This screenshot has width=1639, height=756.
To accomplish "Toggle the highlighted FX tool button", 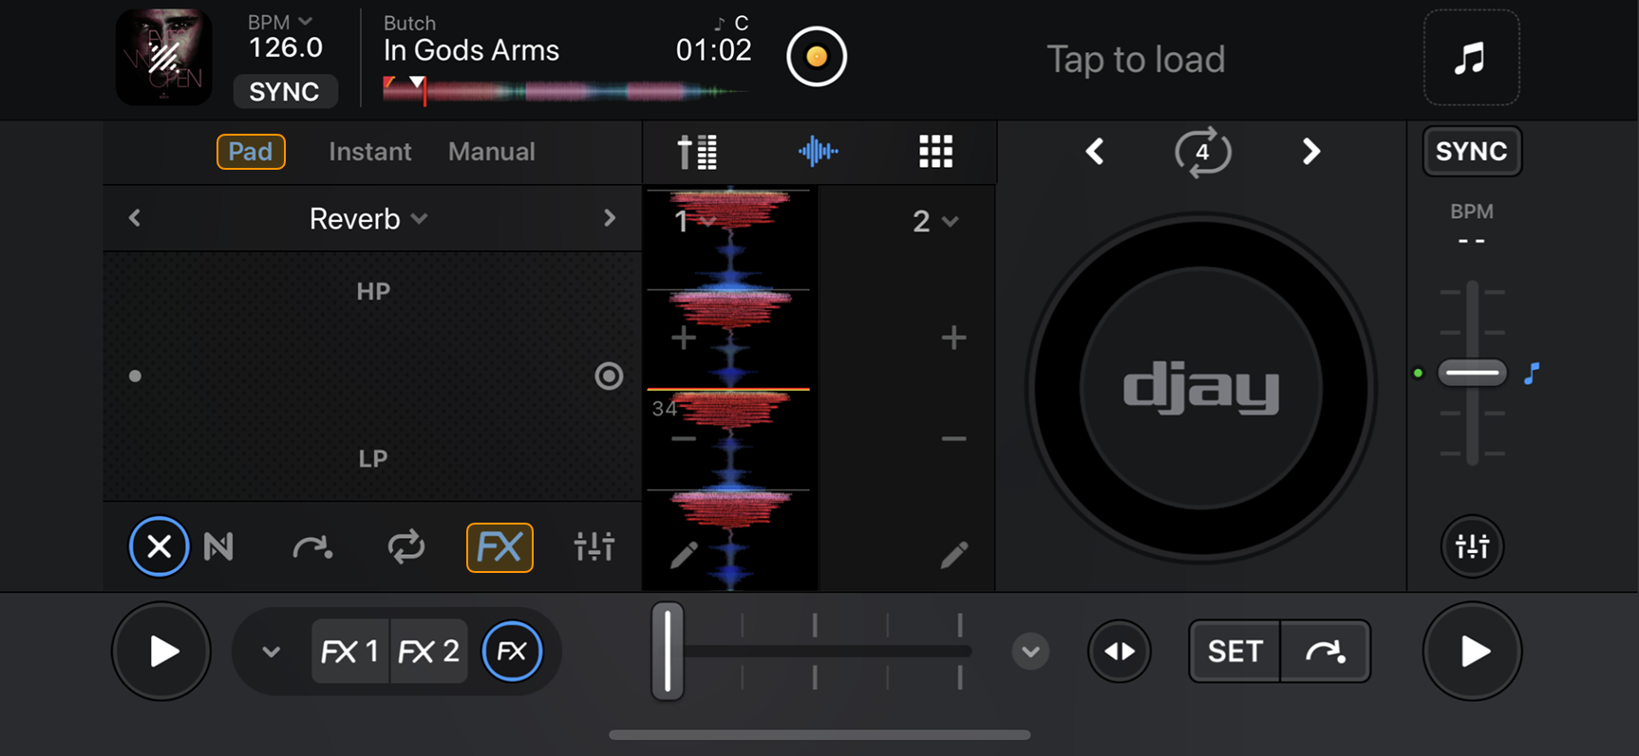I will click(x=499, y=547).
